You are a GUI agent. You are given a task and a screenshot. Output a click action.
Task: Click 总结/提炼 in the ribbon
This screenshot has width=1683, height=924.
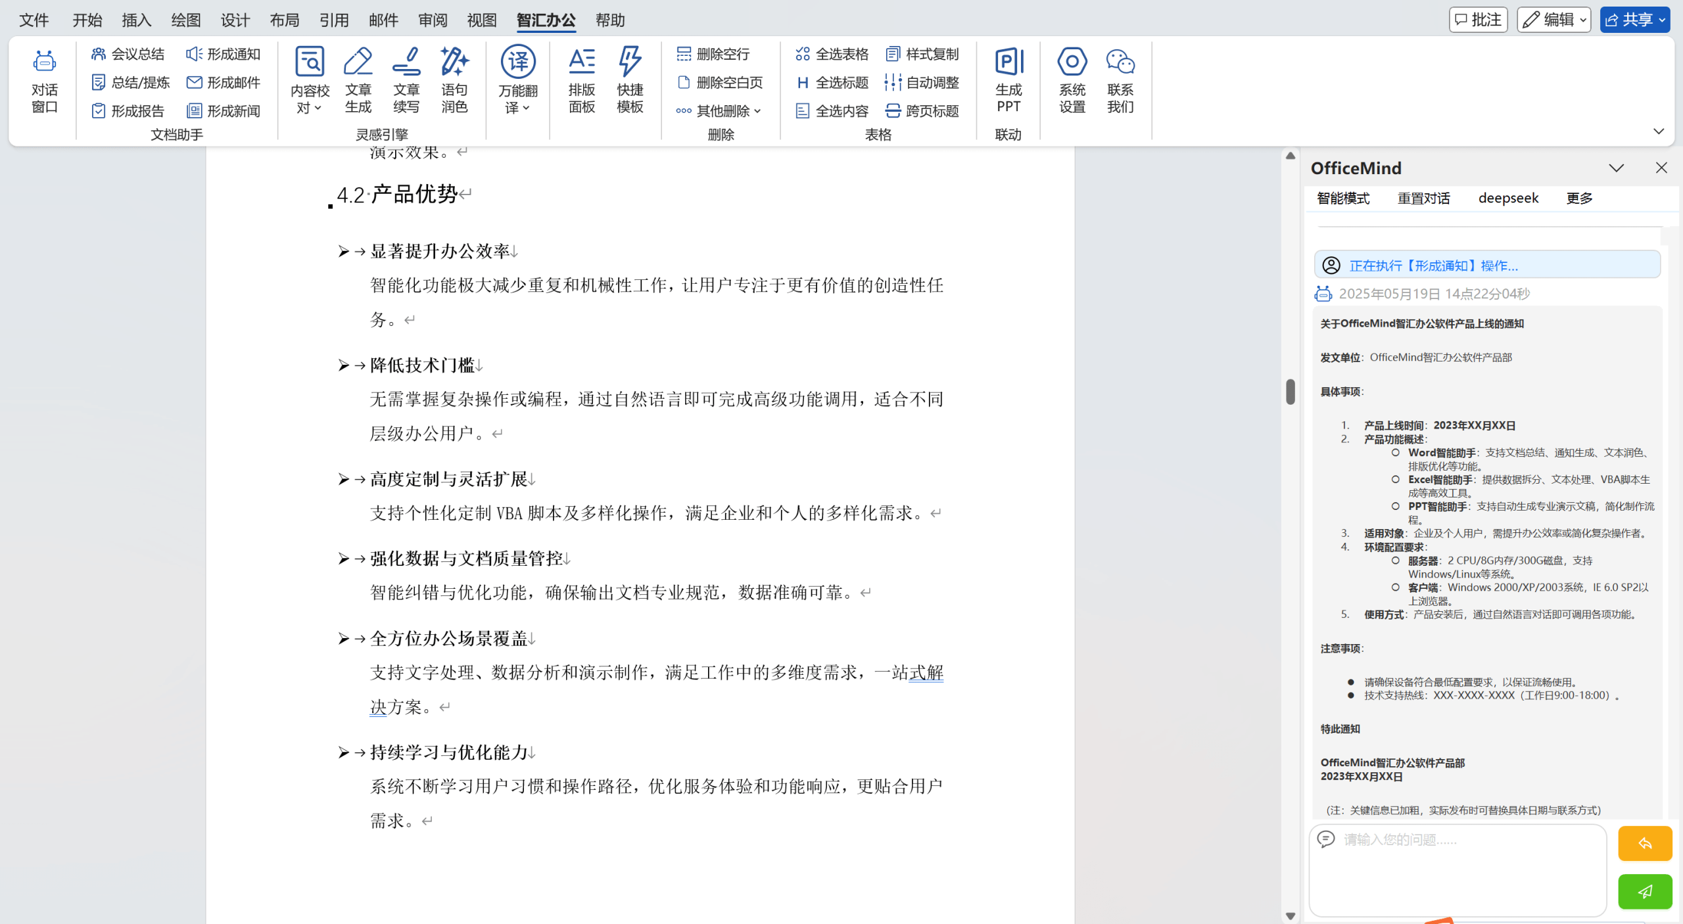point(130,82)
